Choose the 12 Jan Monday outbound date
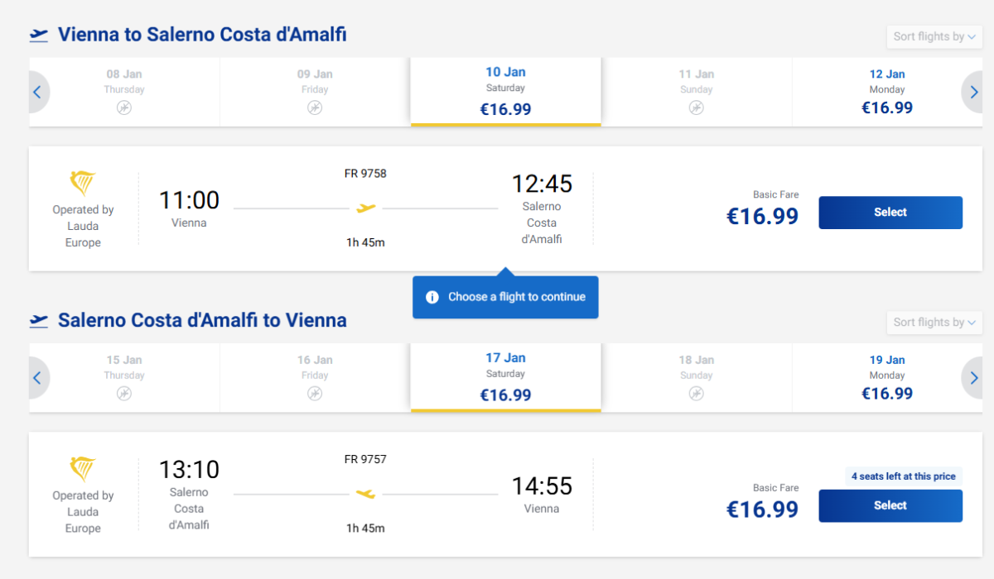994x579 pixels. [887, 92]
